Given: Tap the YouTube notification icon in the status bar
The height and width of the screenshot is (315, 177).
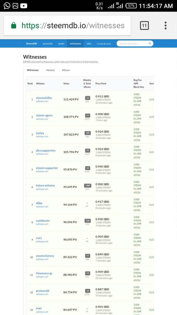Looking at the screenshot, I should pyautogui.click(x=24, y=6).
